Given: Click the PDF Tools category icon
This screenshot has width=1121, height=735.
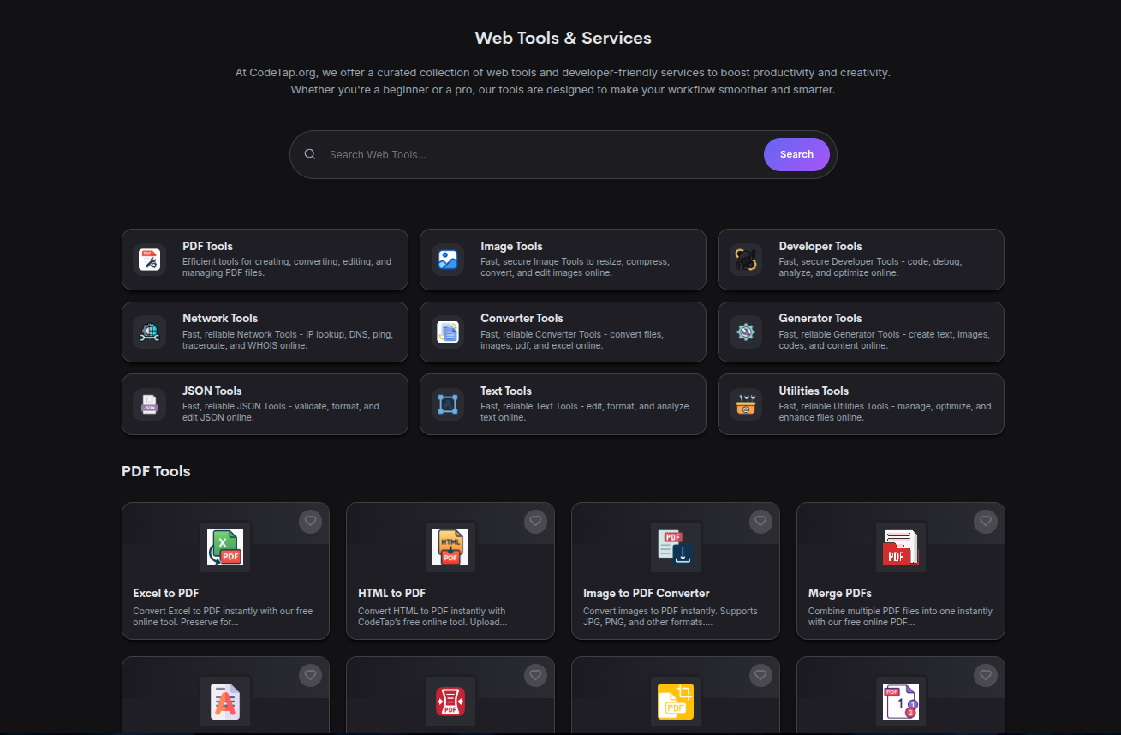Looking at the screenshot, I should (x=150, y=259).
